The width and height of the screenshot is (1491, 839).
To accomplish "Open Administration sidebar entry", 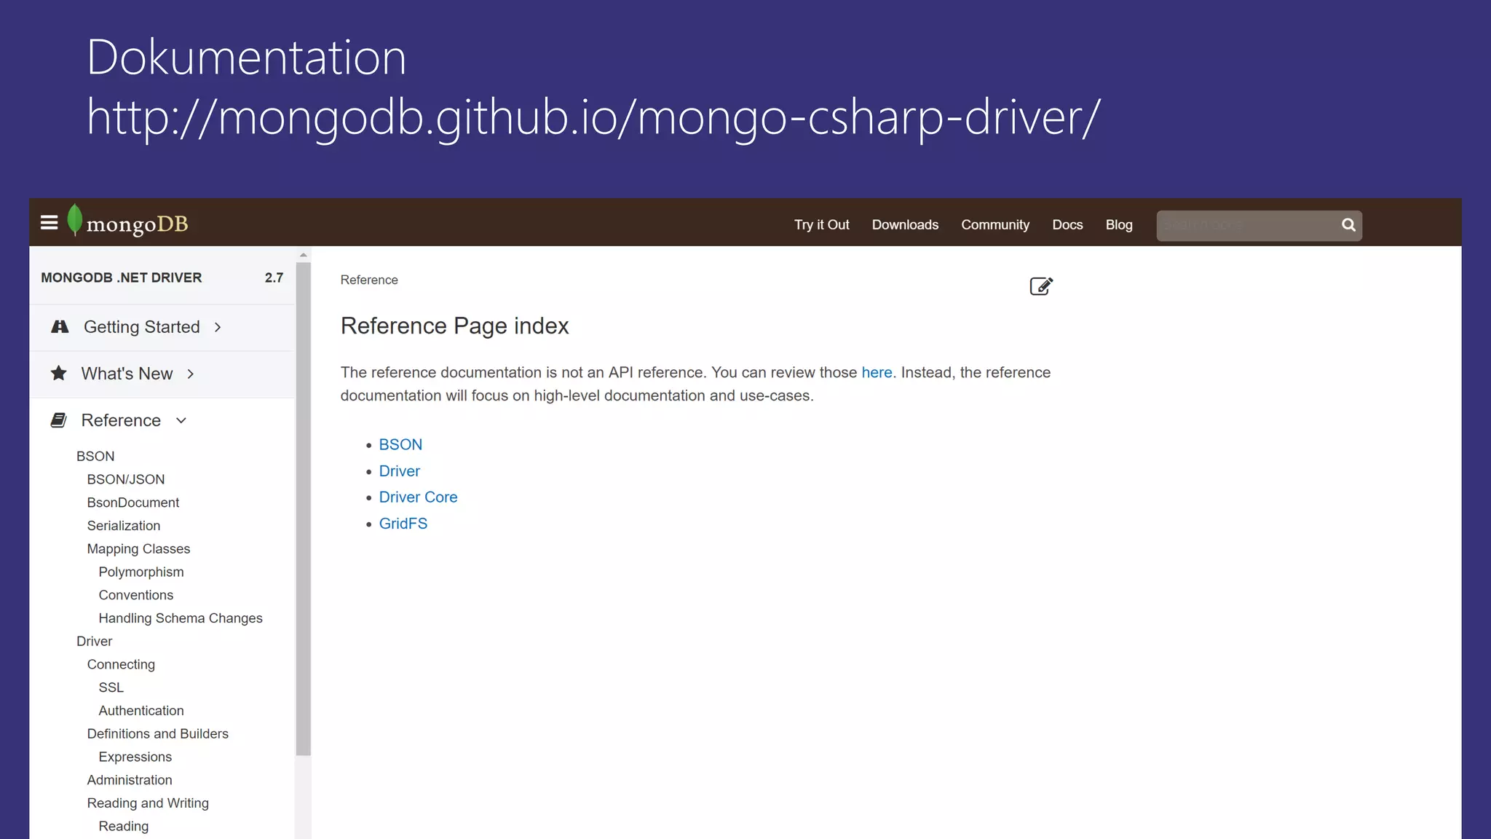I will click(130, 780).
